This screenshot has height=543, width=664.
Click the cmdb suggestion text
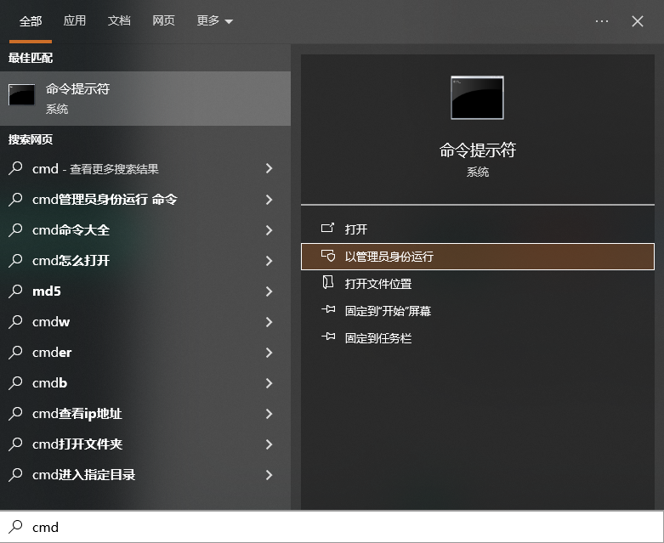[x=49, y=383]
